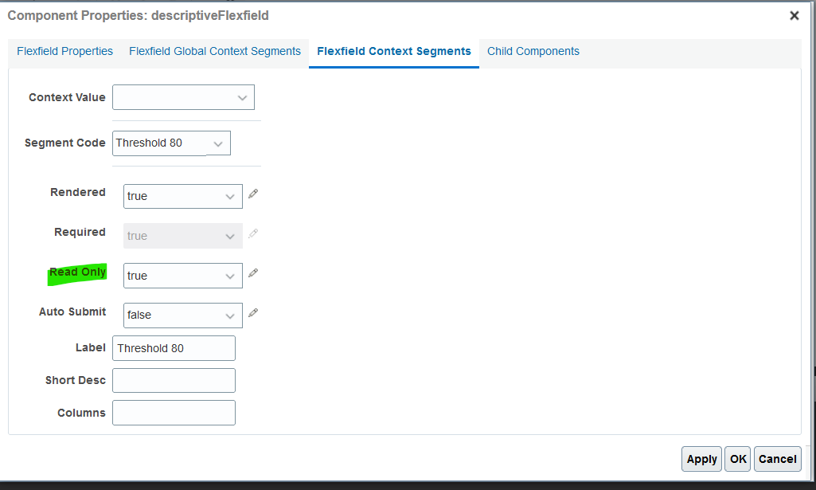This screenshot has width=816, height=490.
Task: Switch to the Child Components tab
Action: point(533,51)
